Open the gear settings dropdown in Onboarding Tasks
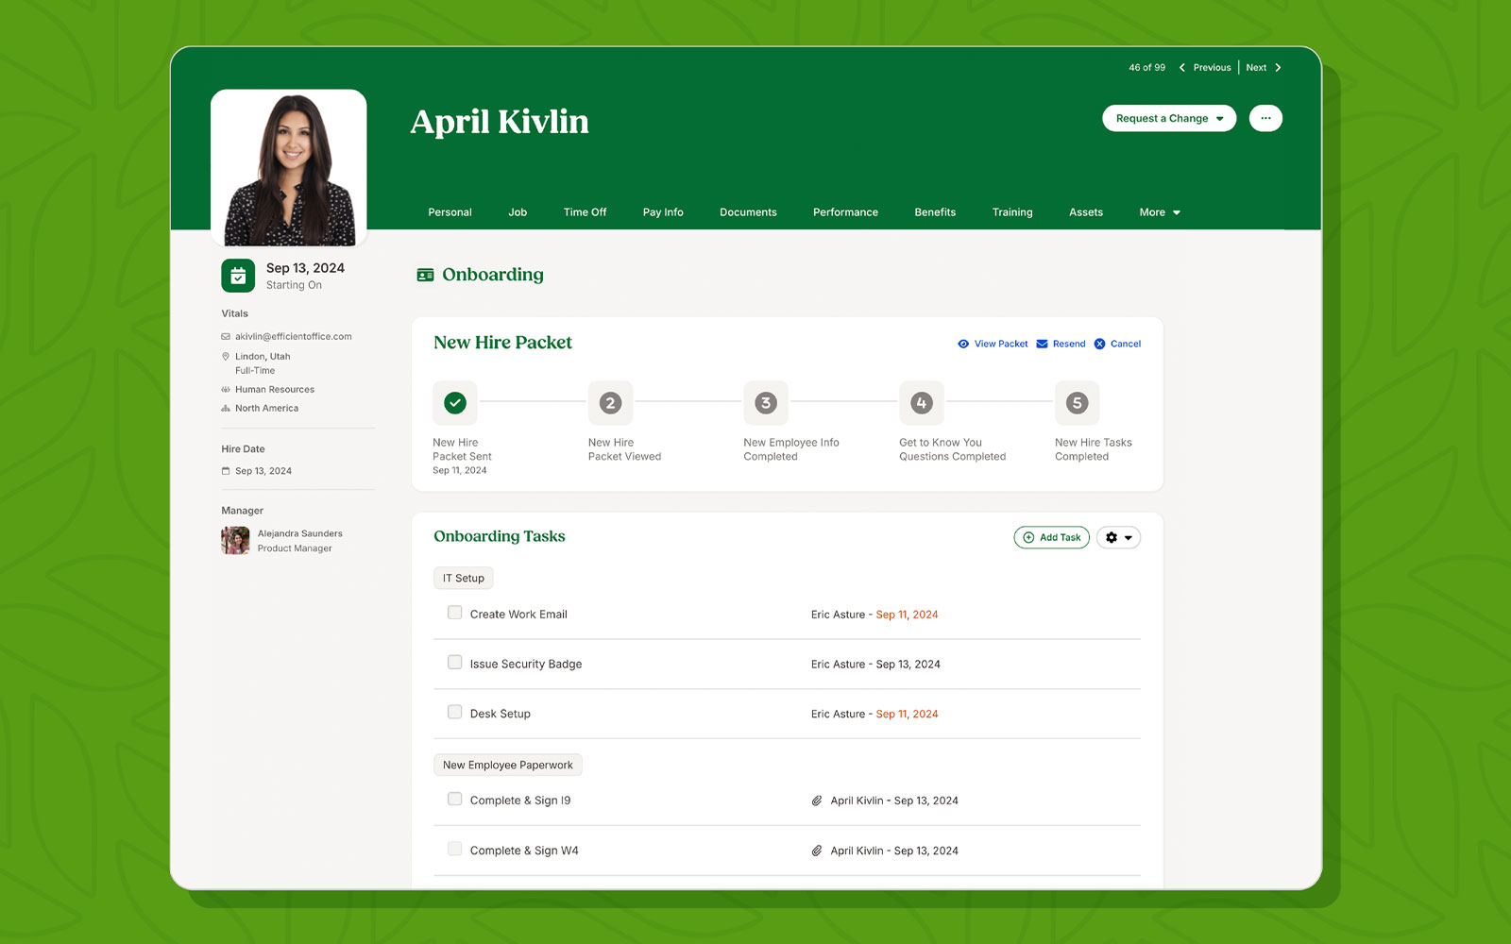The image size is (1511, 944). (x=1118, y=537)
